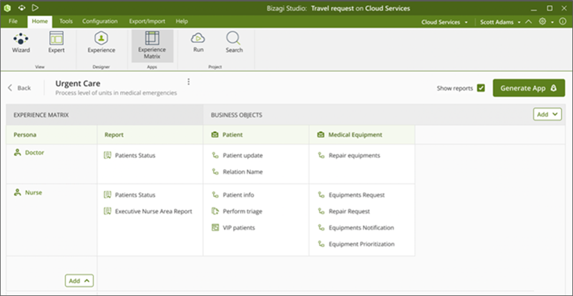573x296 pixels.
Task: Open Nurse's Patients Status report
Action: tap(135, 195)
